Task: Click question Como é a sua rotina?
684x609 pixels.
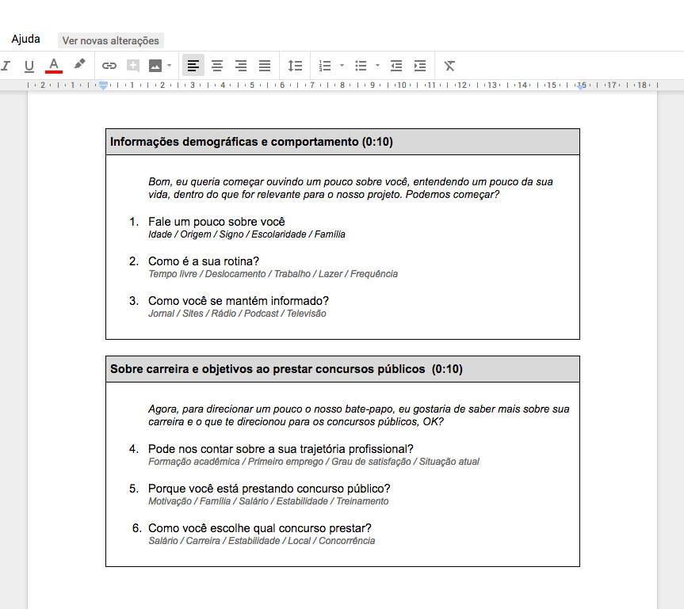Action: [x=203, y=261]
